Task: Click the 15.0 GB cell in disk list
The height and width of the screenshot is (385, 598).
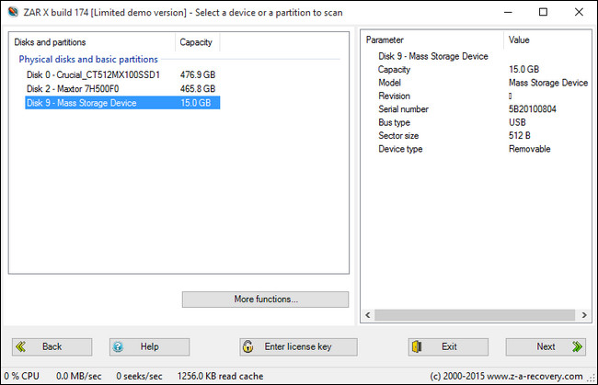Action: pos(196,103)
